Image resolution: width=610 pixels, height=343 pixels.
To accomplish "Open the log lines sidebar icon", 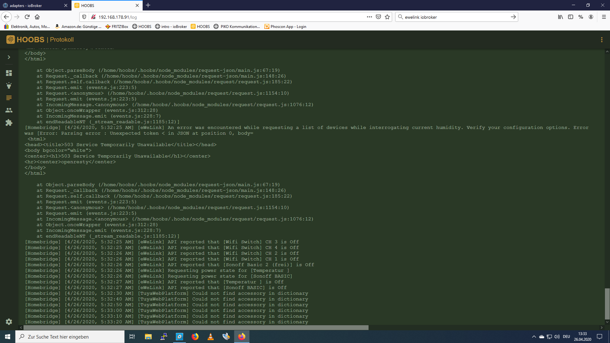I will [x=9, y=98].
